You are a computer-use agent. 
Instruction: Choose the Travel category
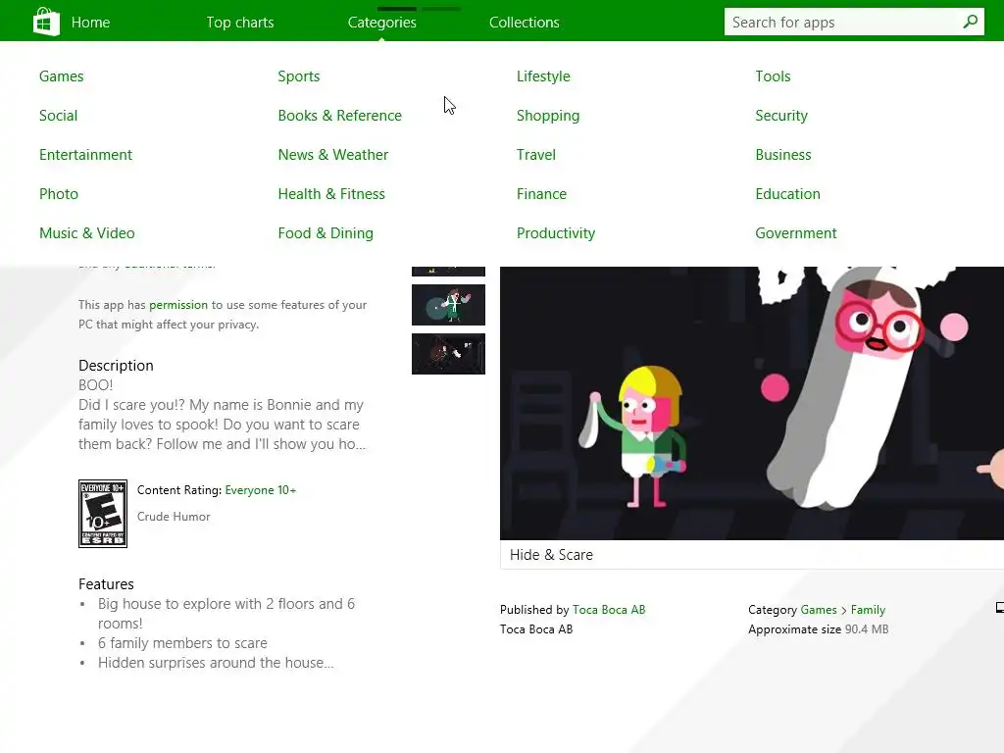pyautogui.click(x=536, y=154)
